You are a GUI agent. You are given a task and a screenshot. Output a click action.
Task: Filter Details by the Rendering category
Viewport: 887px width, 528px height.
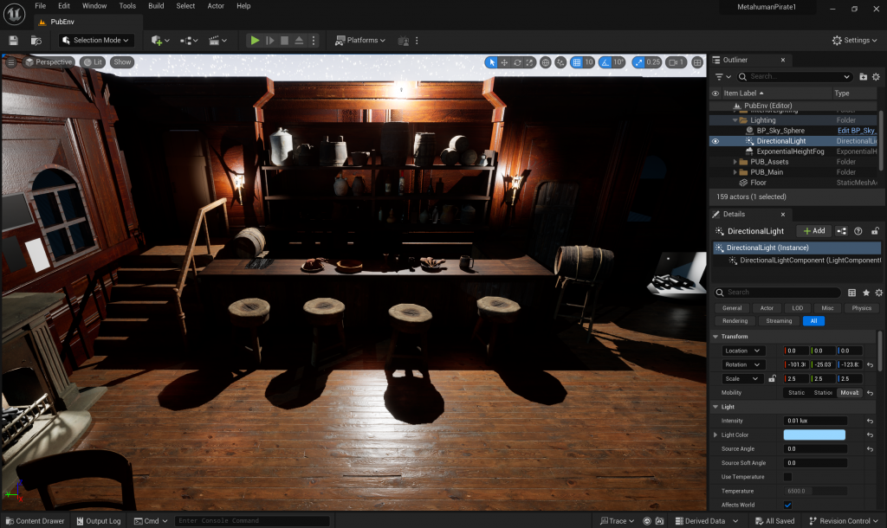click(x=735, y=321)
